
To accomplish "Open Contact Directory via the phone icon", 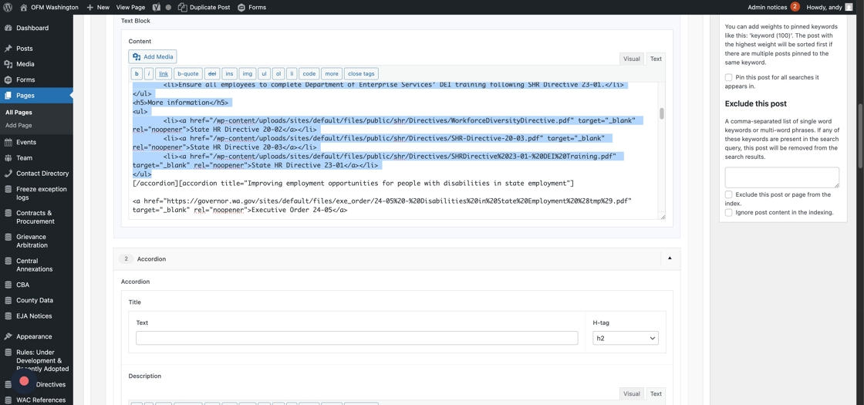I will coord(8,174).
